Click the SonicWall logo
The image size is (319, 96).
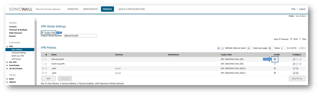point(21,9)
